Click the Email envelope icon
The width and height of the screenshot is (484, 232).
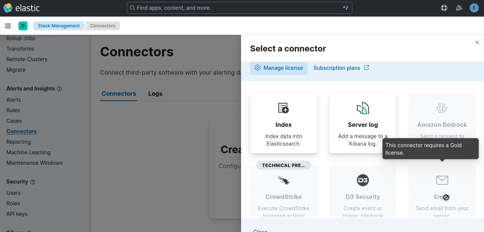click(442, 180)
